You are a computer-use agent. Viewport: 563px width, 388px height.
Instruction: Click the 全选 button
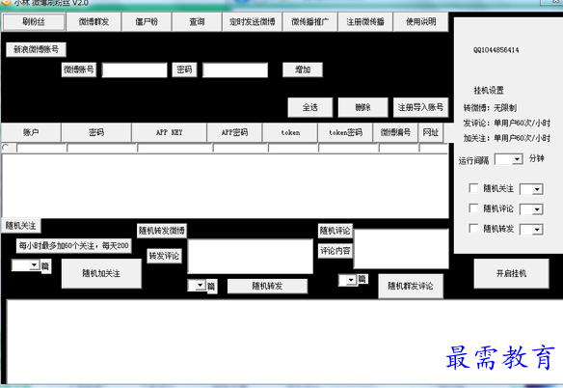310,107
